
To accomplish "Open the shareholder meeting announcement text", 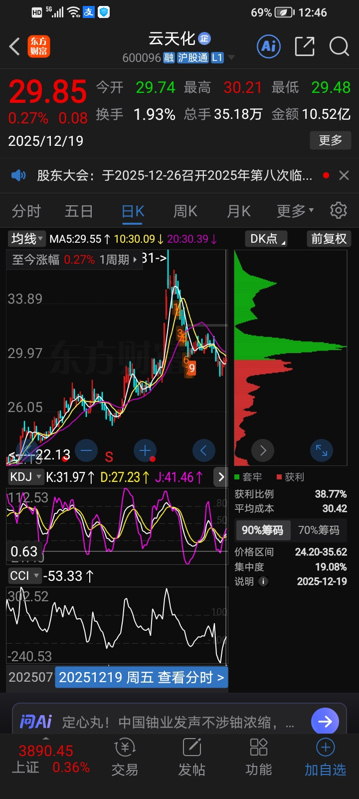I will [x=175, y=175].
